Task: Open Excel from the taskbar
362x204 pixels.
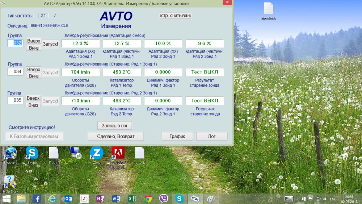Action: pyautogui.click(x=132, y=199)
